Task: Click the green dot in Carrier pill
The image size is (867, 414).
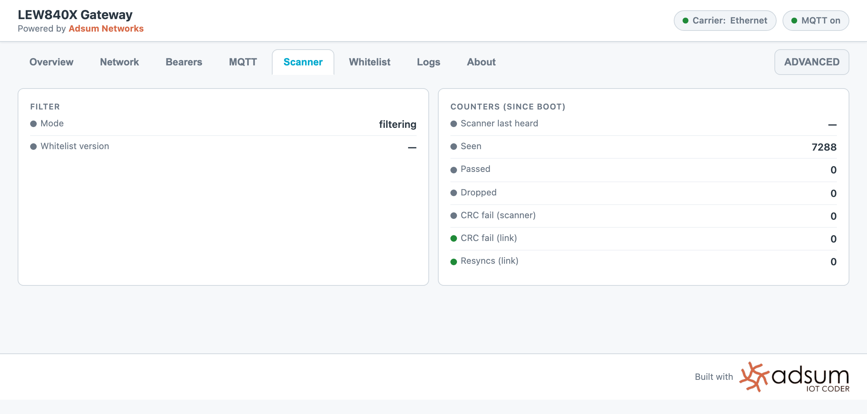Action: 685,21
